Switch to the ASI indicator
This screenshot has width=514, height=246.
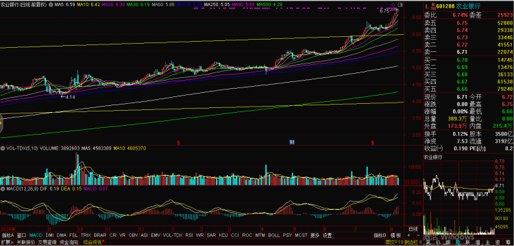pos(144,235)
